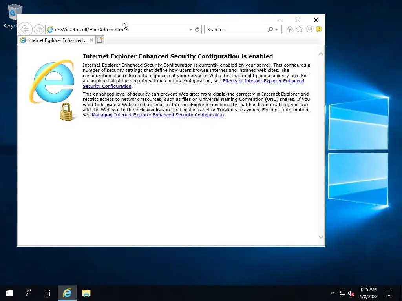Open the clock showing 1:25 AM
402x301 pixels.
pos(369,293)
